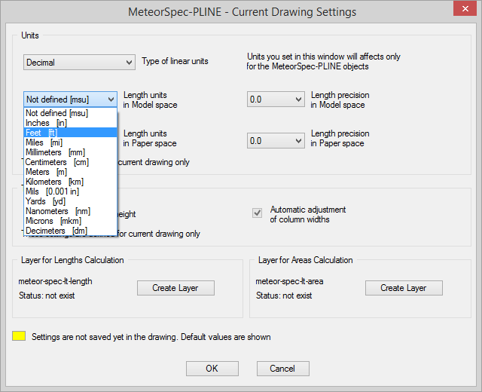
Task: Click 'Settings are not saved yet' message
Action: click(151, 337)
